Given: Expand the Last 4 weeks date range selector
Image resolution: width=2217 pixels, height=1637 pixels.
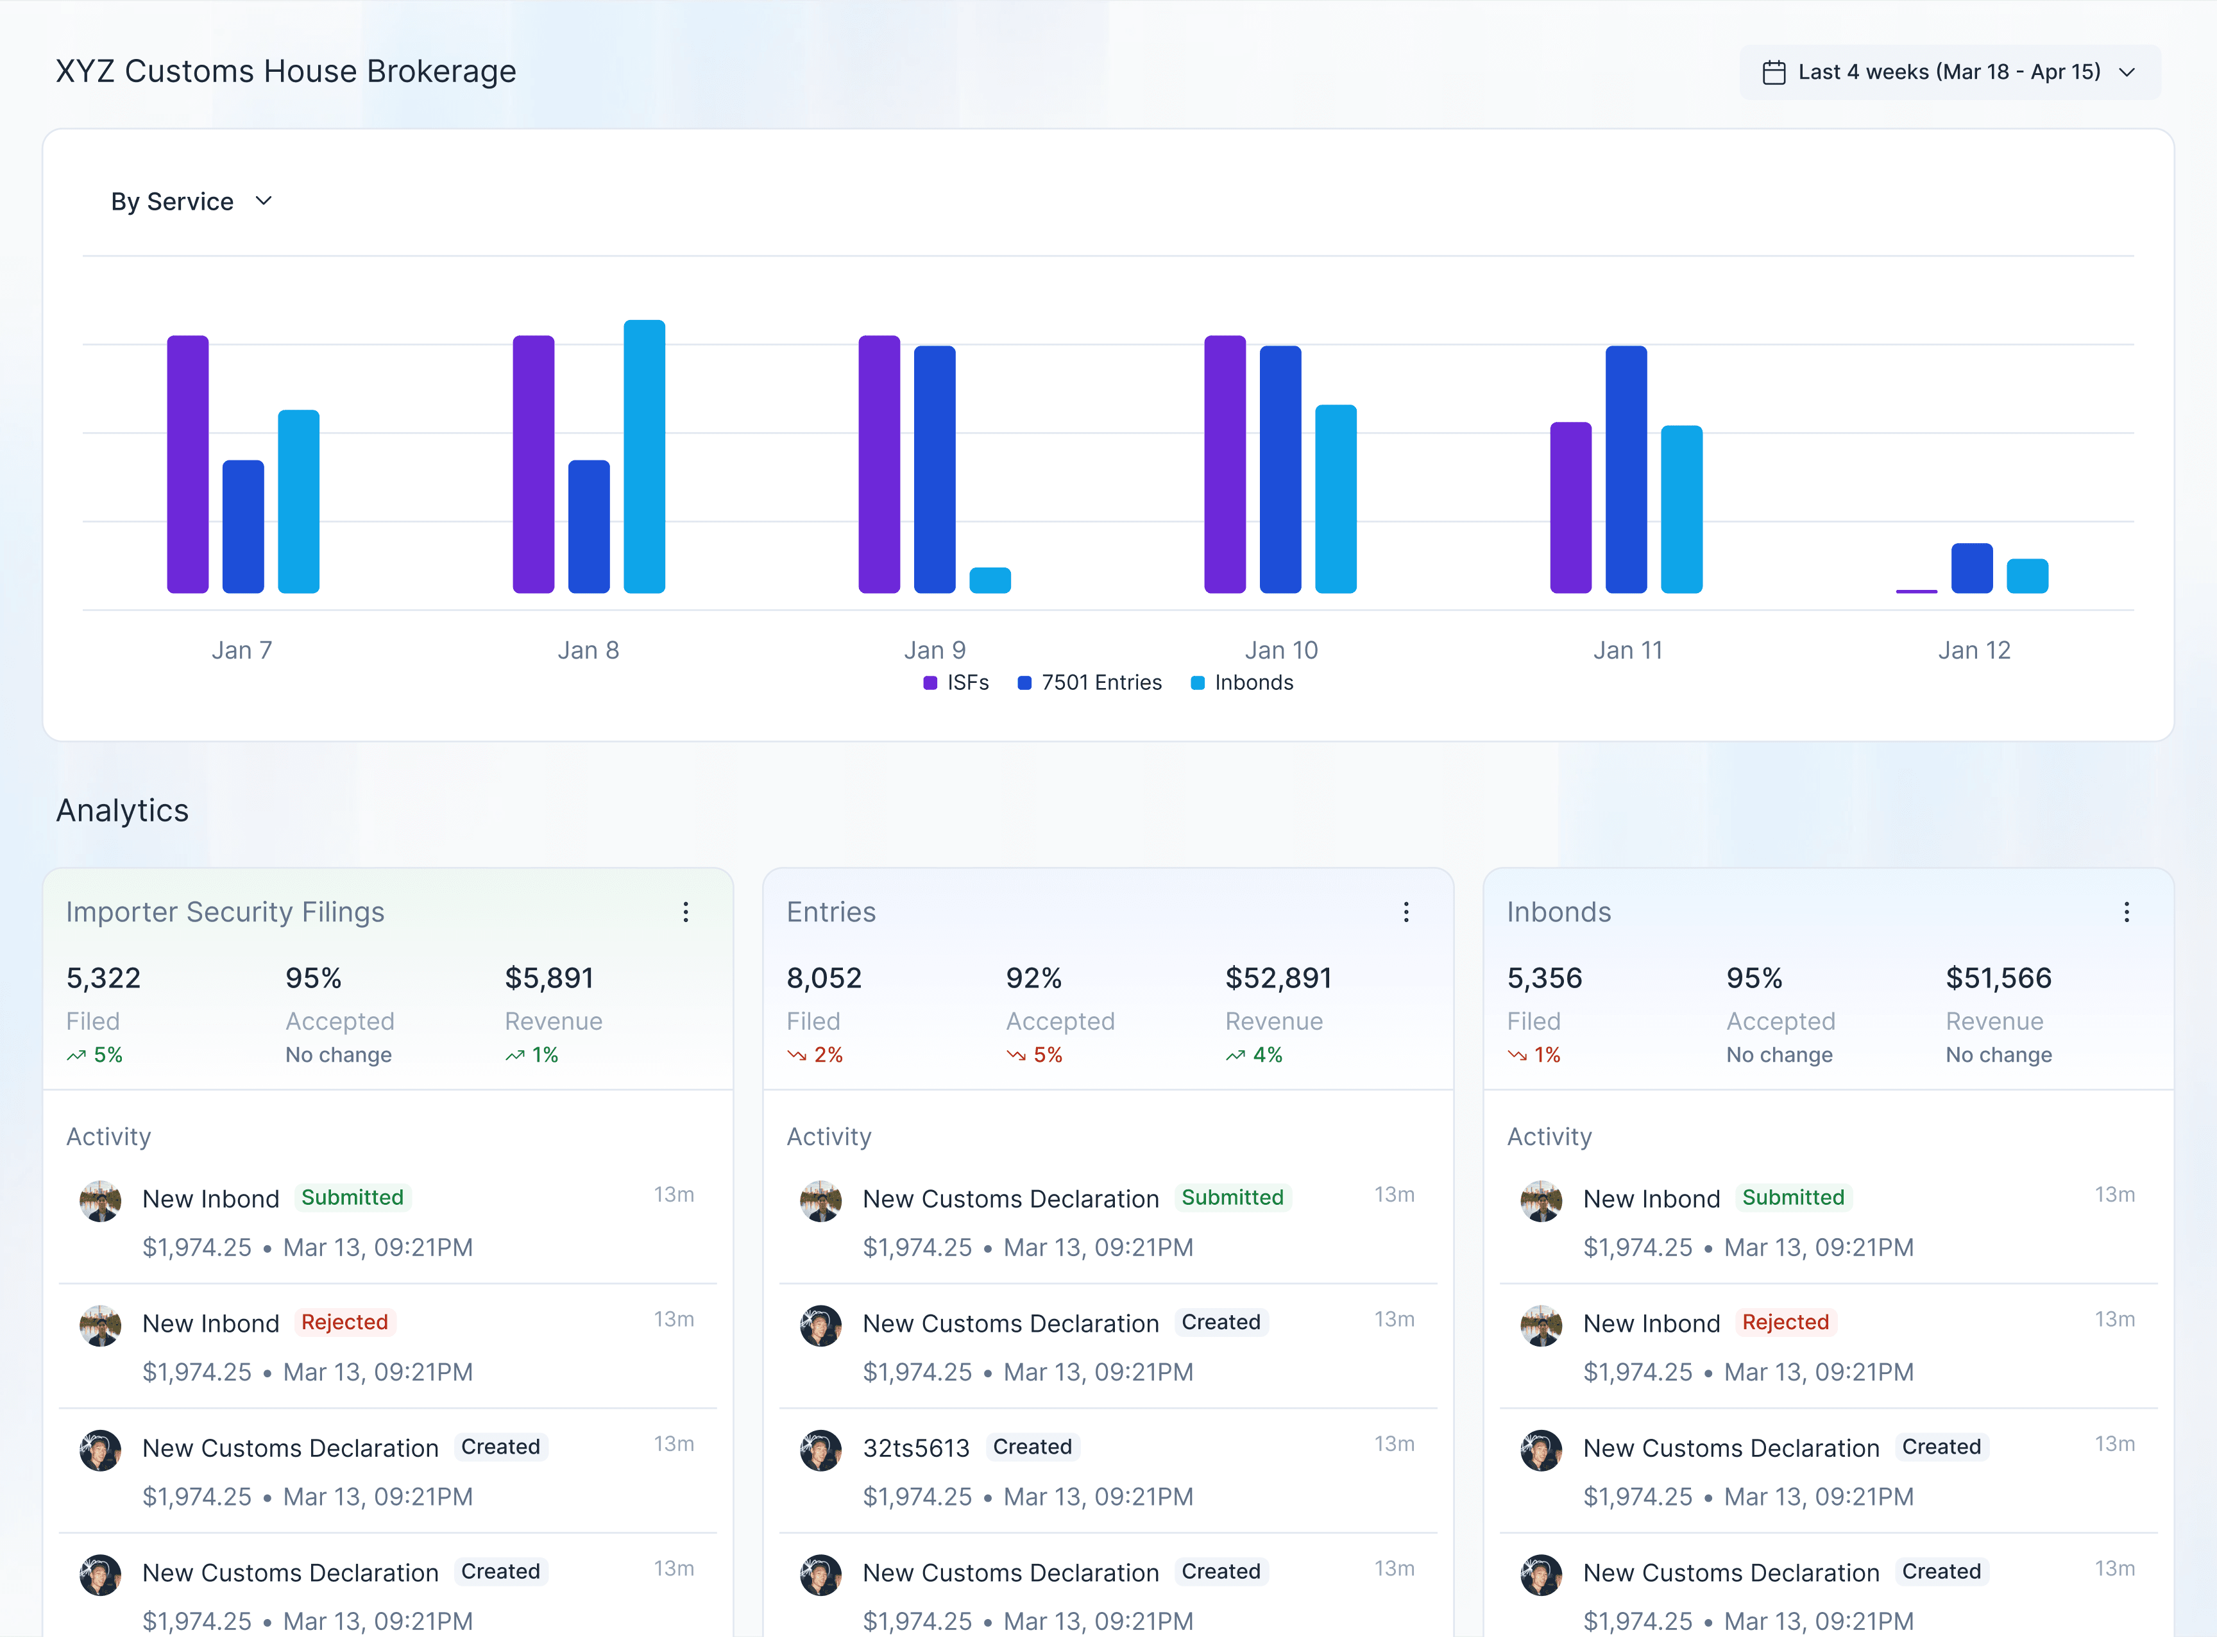Looking at the screenshot, I should pos(1948,71).
